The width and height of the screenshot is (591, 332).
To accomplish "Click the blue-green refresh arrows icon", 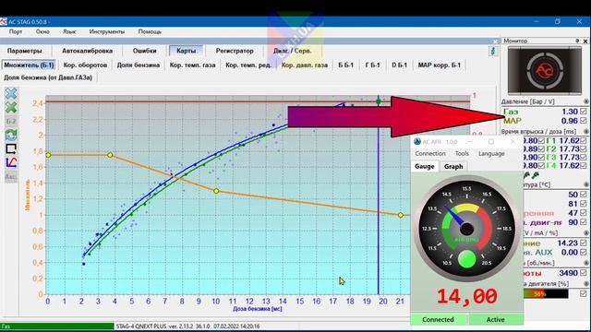I will [x=11, y=135].
